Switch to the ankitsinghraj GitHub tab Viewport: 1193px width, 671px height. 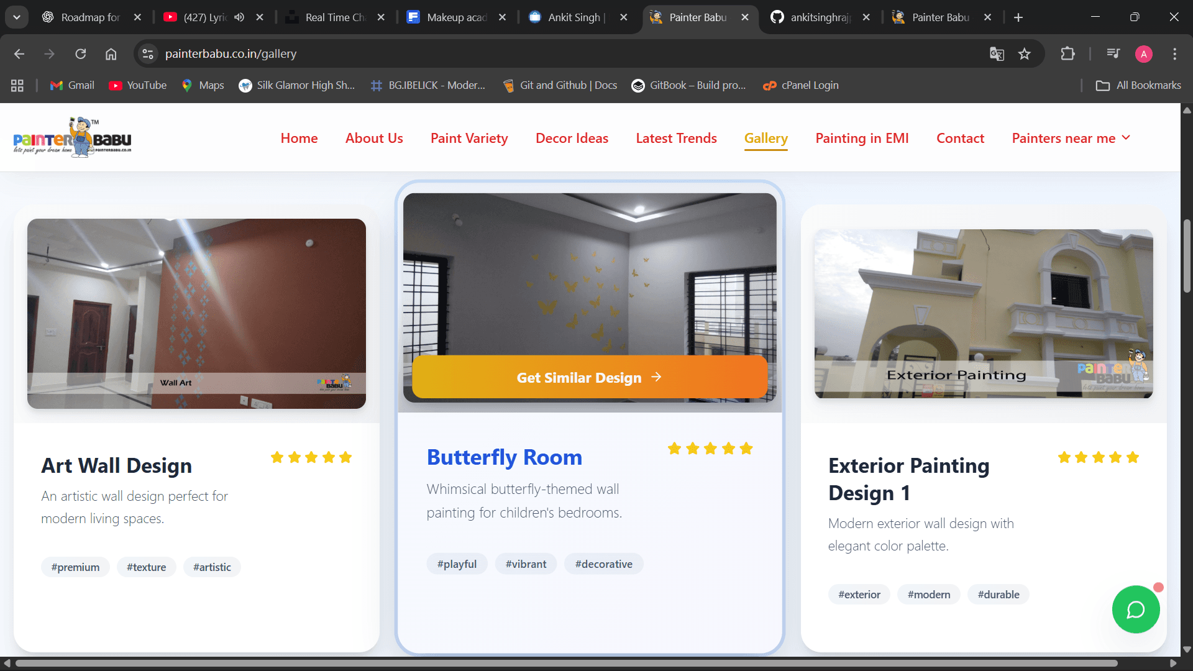tap(819, 17)
